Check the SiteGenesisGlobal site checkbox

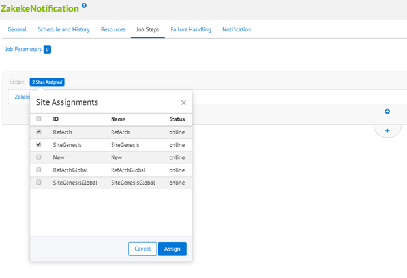38,182
